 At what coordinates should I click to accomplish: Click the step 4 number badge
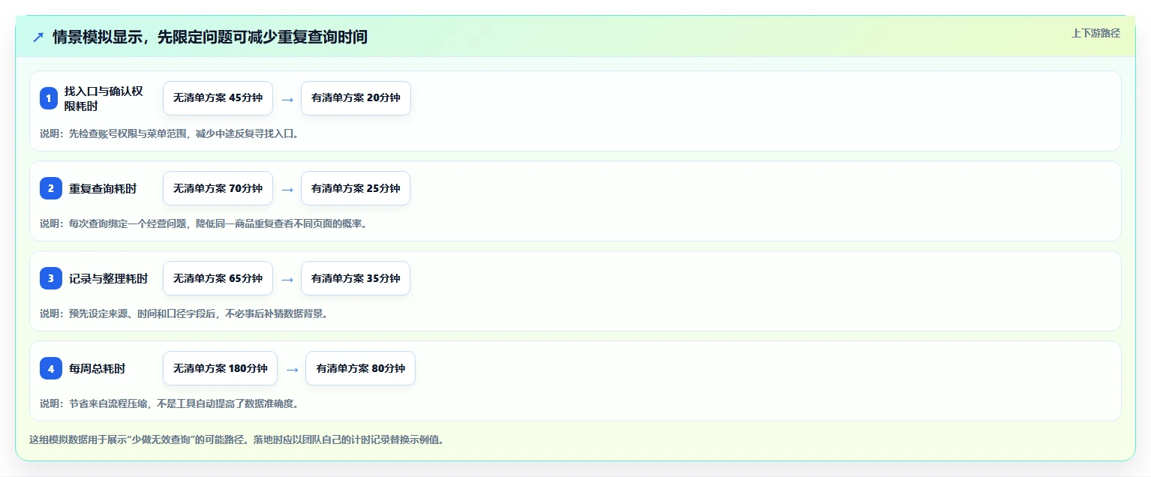click(51, 368)
